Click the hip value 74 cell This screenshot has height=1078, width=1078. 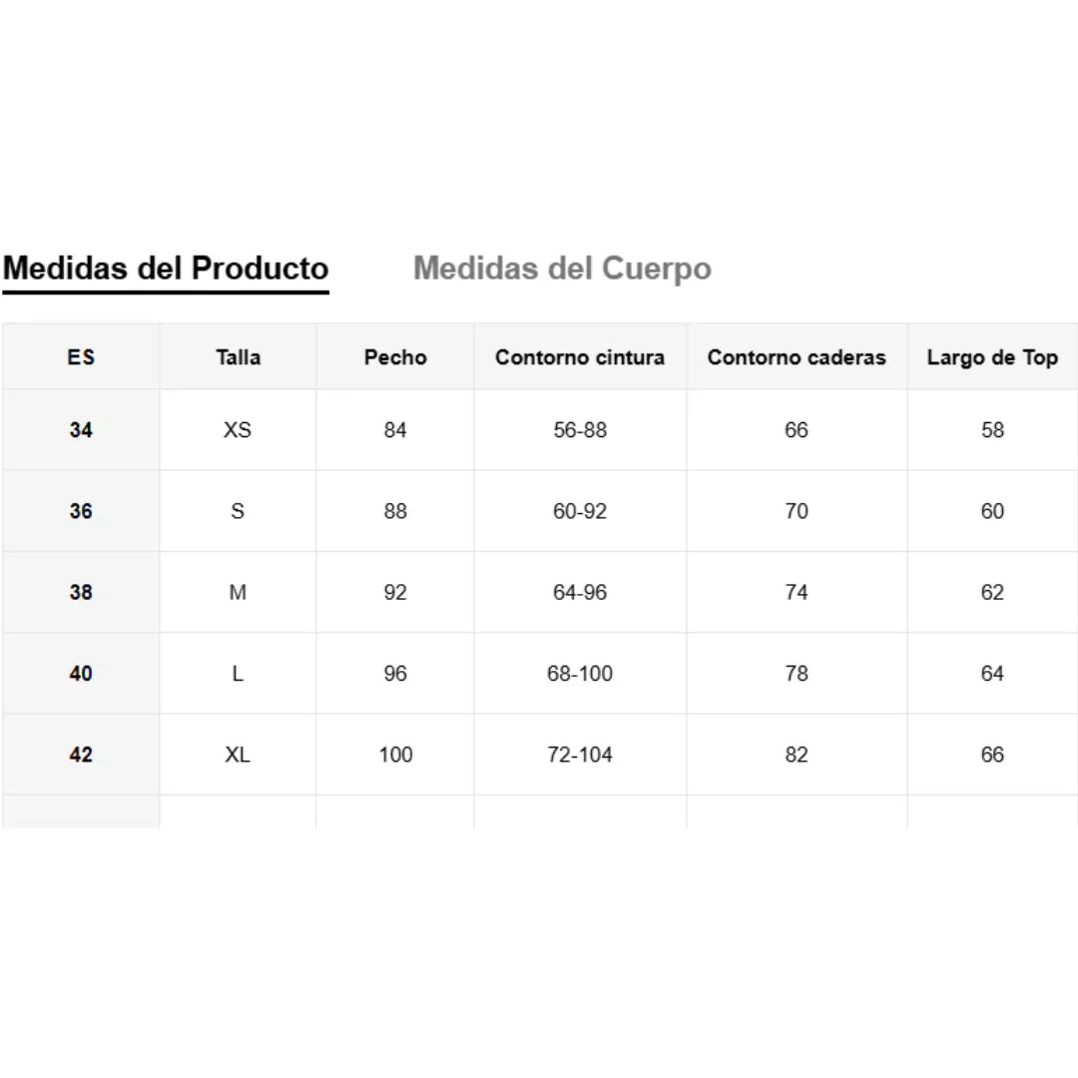(797, 592)
